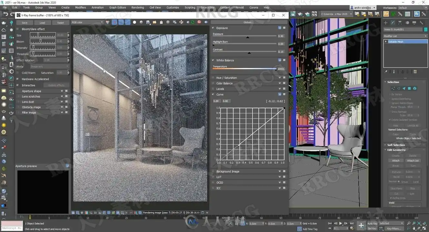Click the save image icon in frame buffer toolbar
Image resolution: width=429 pixels, height=232 pixels.
[x=148, y=22]
